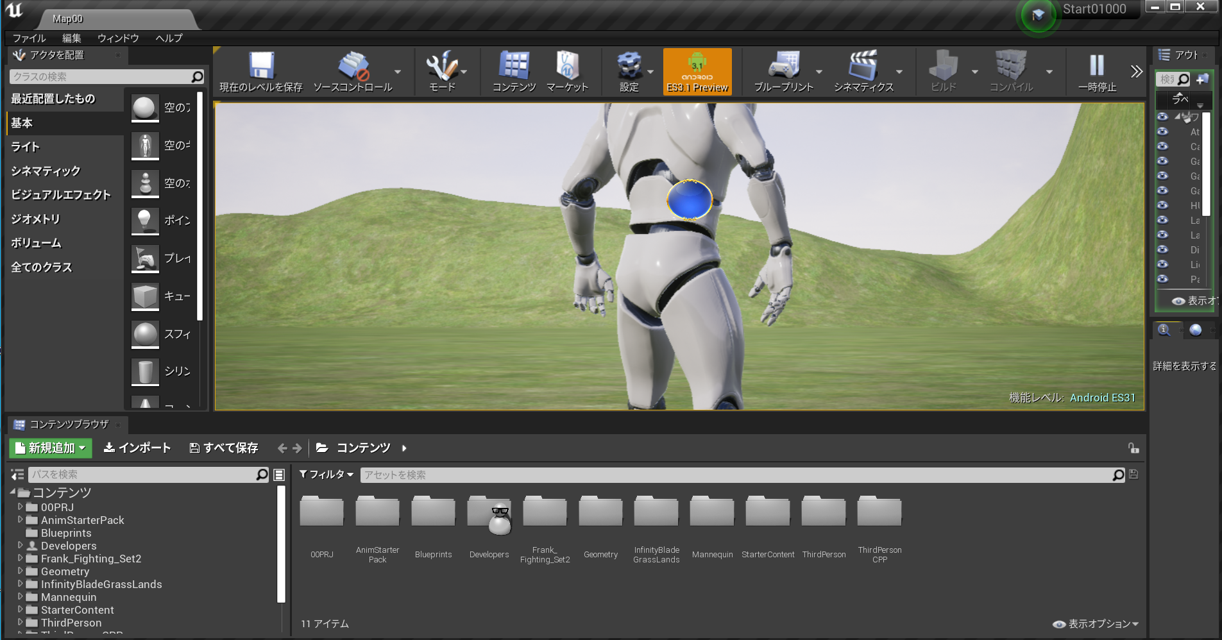Select the Empty Actor sphere icon
The image size is (1222, 640).
145,108
